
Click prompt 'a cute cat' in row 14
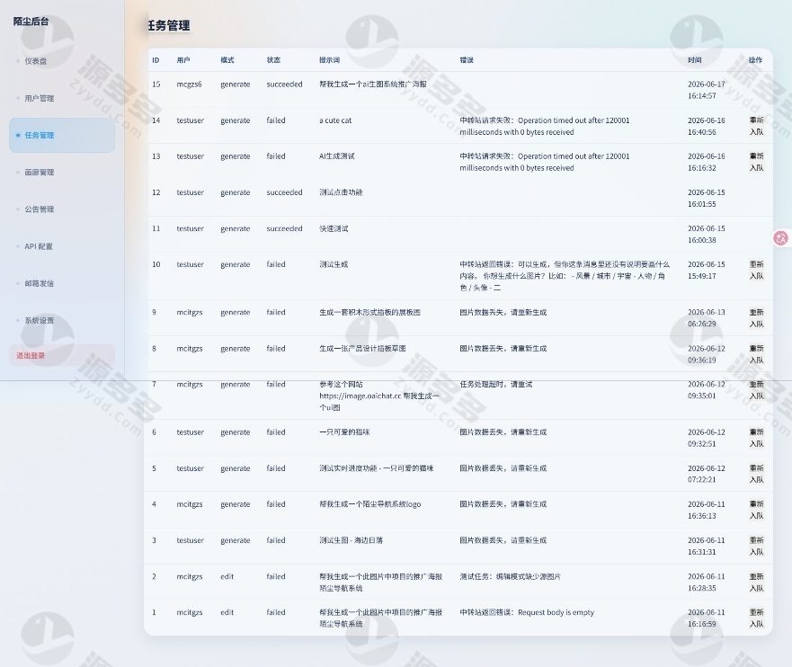[335, 120]
